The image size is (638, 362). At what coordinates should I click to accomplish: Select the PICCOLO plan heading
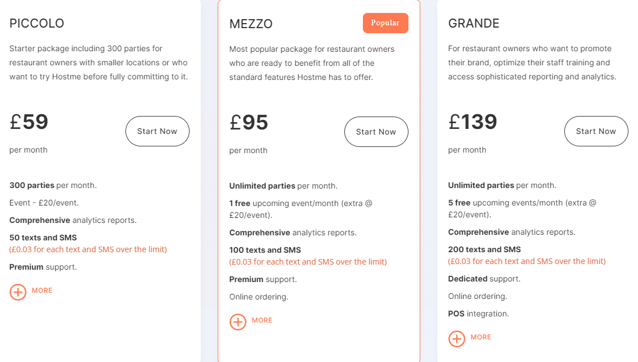coord(37,23)
